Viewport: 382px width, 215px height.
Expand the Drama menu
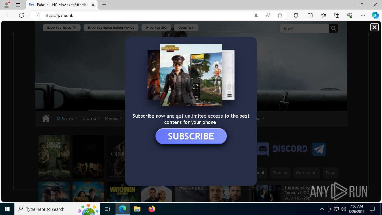point(91,118)
